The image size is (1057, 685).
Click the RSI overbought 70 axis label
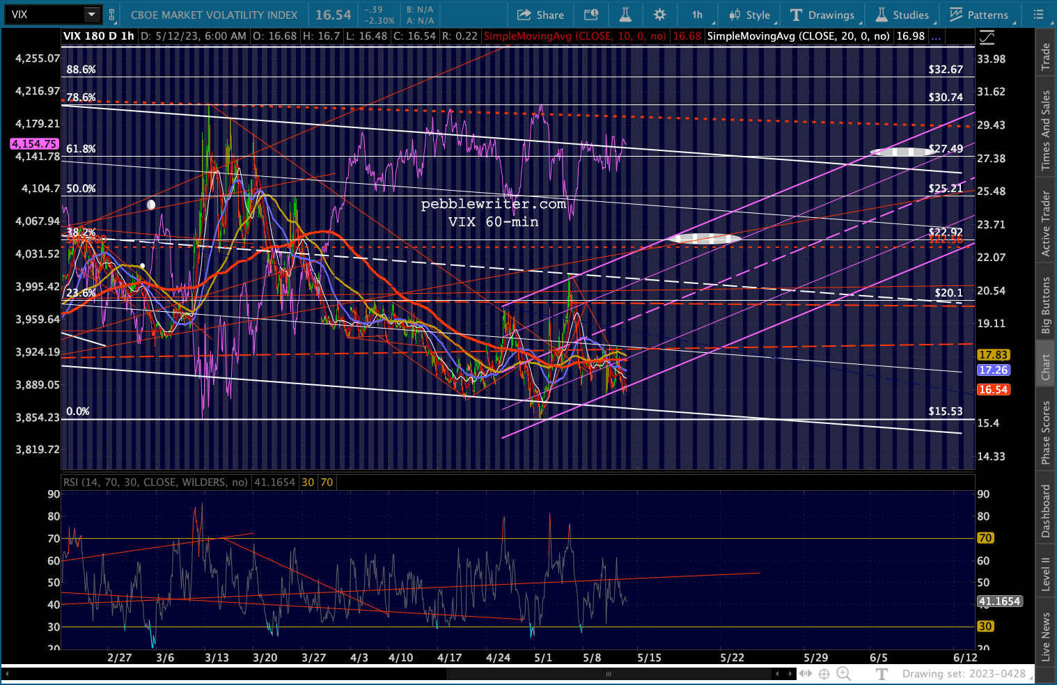985,538
